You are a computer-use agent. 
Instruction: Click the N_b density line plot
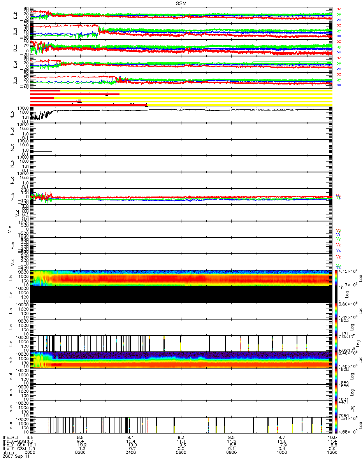pyautogui.click(x=181, y=115)
